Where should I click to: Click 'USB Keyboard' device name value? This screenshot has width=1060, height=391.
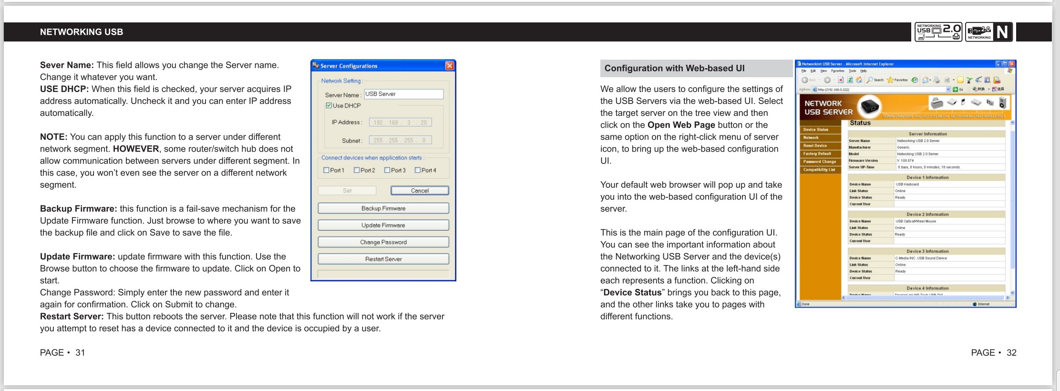pos(907,184)
